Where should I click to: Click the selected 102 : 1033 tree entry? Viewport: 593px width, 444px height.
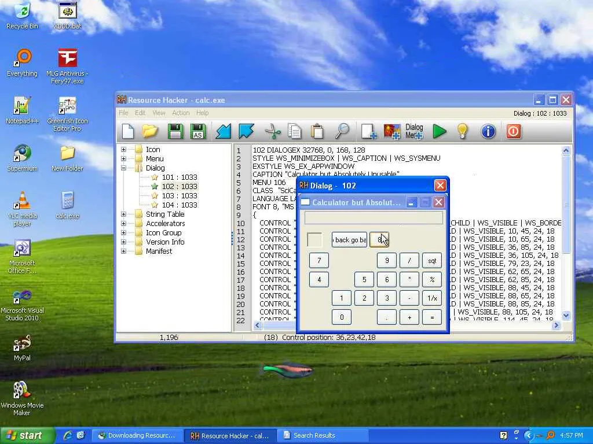[x=180, y=187]
